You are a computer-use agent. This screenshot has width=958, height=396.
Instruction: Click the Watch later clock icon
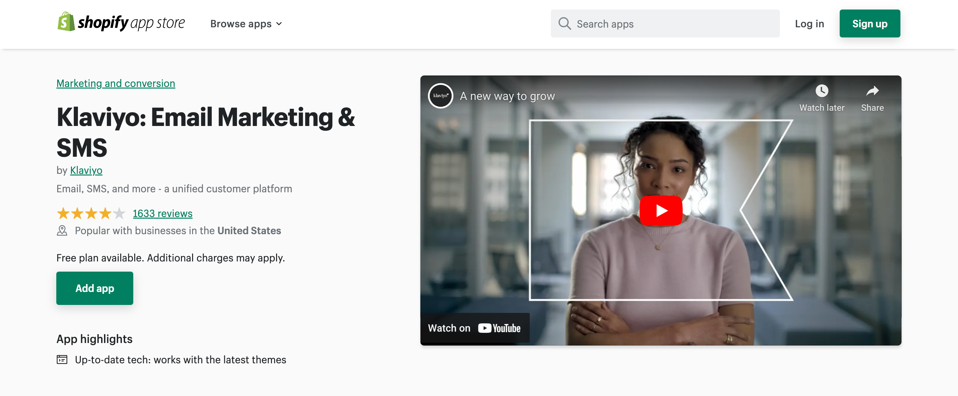(x=822, y=91)
